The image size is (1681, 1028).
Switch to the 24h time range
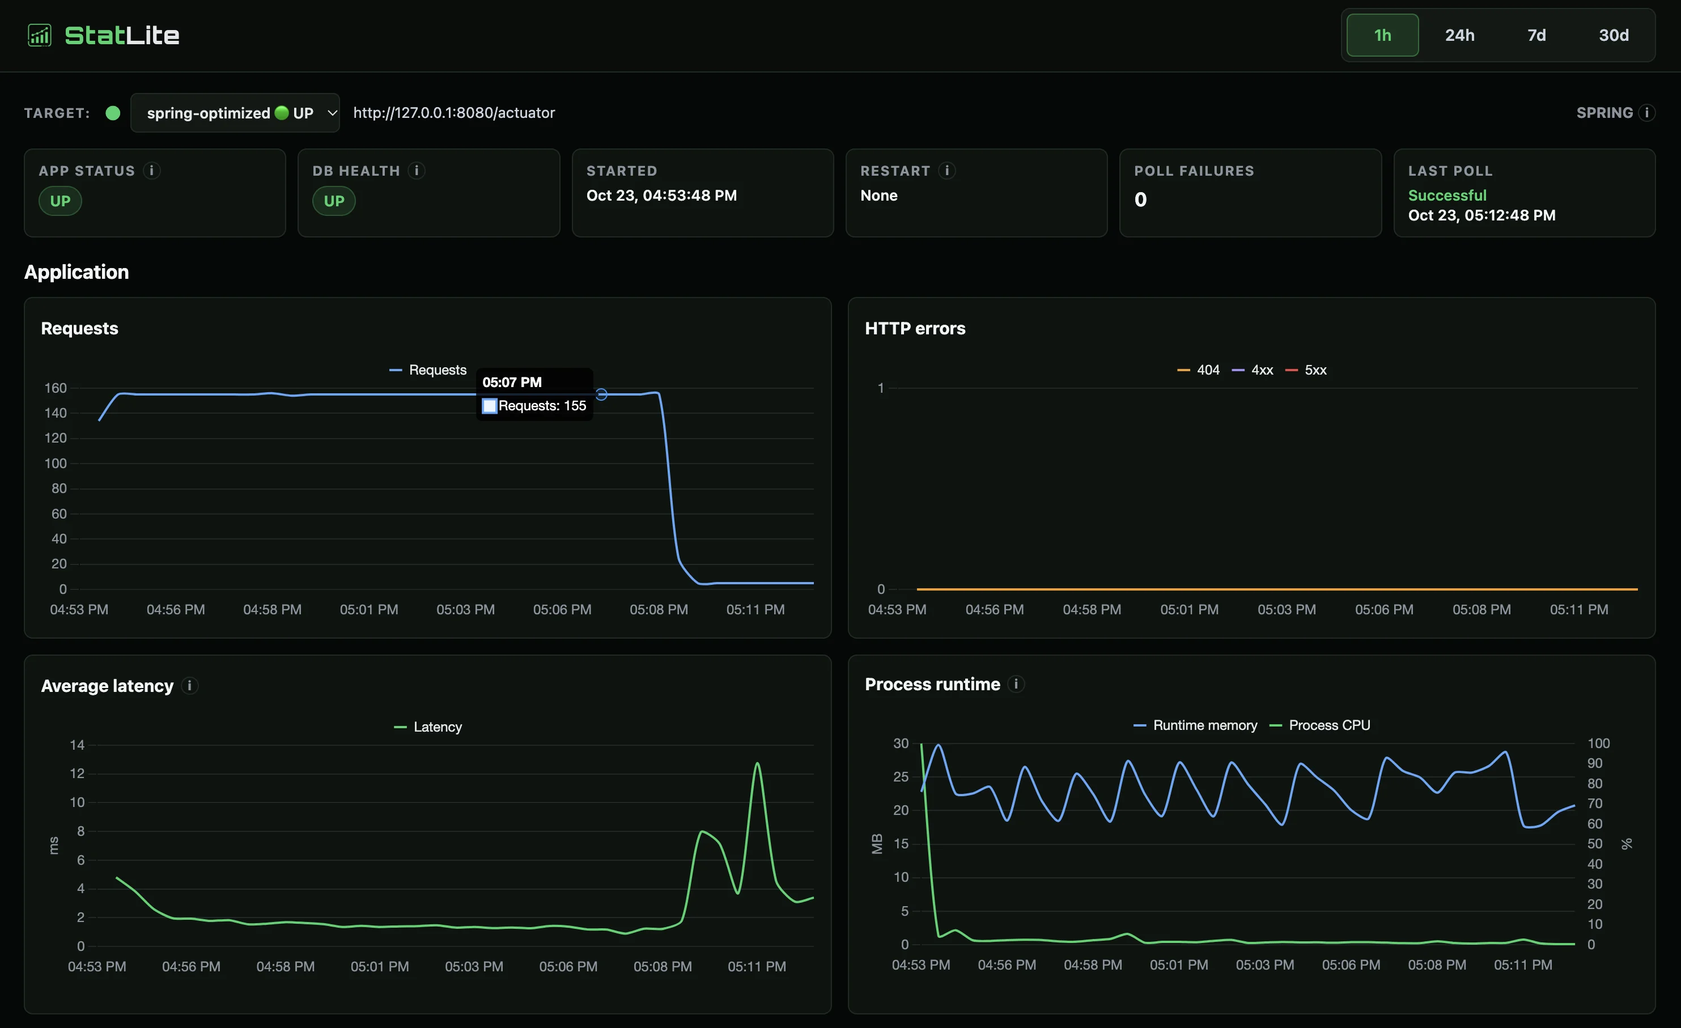pyautogui.click(x=1459, y=36)
